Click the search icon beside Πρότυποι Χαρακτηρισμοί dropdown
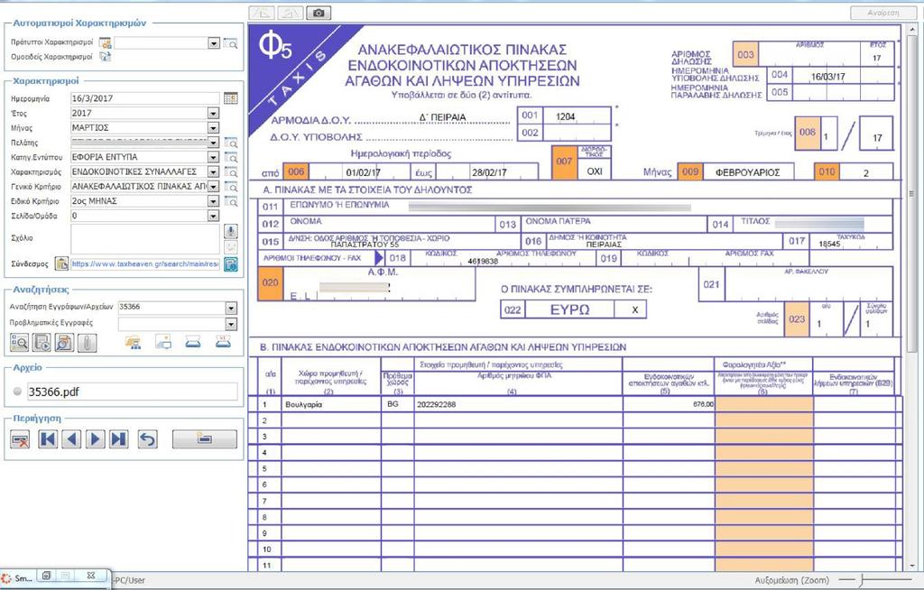This screenshot has width=924, height=590. (x=230, y=43)
